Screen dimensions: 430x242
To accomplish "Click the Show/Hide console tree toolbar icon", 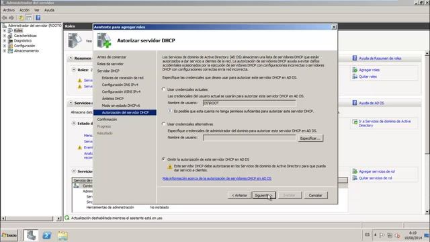I will 29,18.
